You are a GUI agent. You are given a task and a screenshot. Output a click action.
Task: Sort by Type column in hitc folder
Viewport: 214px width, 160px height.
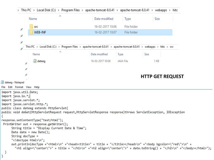click(x=127, y=19)
